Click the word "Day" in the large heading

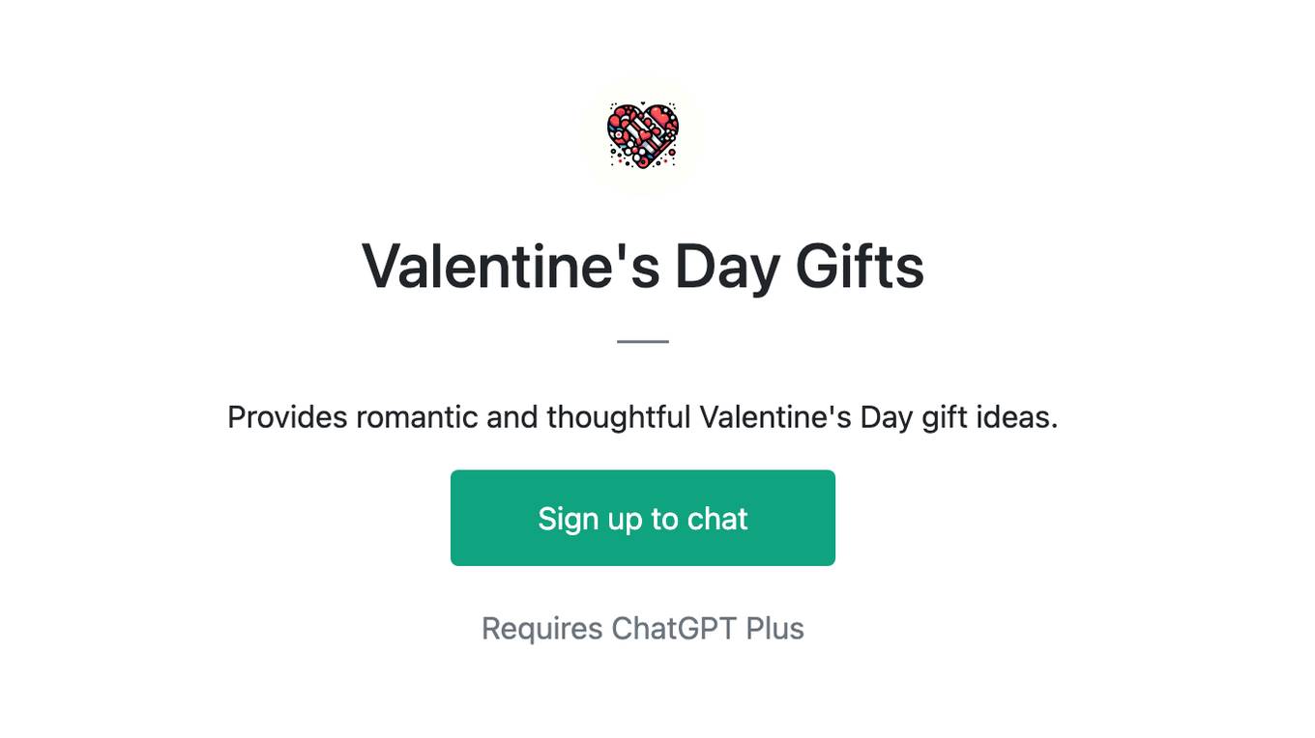tap(727, 268)
